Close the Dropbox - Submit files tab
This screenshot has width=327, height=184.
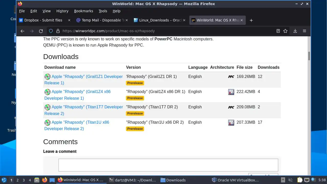[x=69, y=20]
